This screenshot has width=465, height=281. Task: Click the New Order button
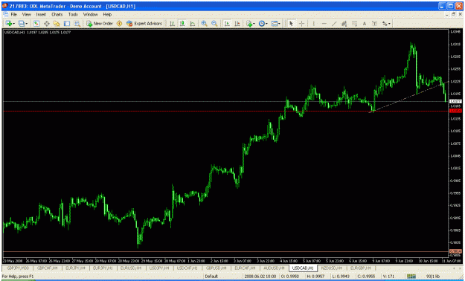(x=100, y=24)
